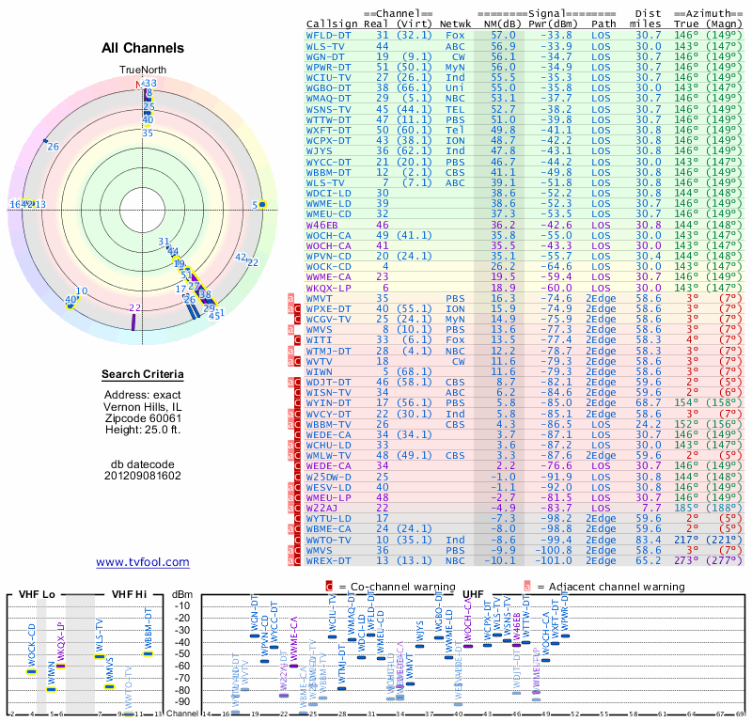Click the pink adjacent channel warning legend icon
The height and width of the screenshot is (722, 752).
pos(525,586)
